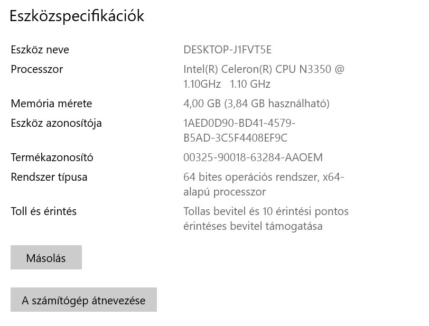The height and width of the screenshot is (326, 429).
Task: Click the érintéses bevitel támogatása line
Action: [x=253, y=226]
